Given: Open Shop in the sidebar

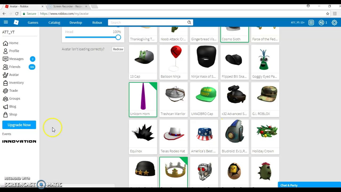Looking at the screenshot, I should click(x=10, y=114).
